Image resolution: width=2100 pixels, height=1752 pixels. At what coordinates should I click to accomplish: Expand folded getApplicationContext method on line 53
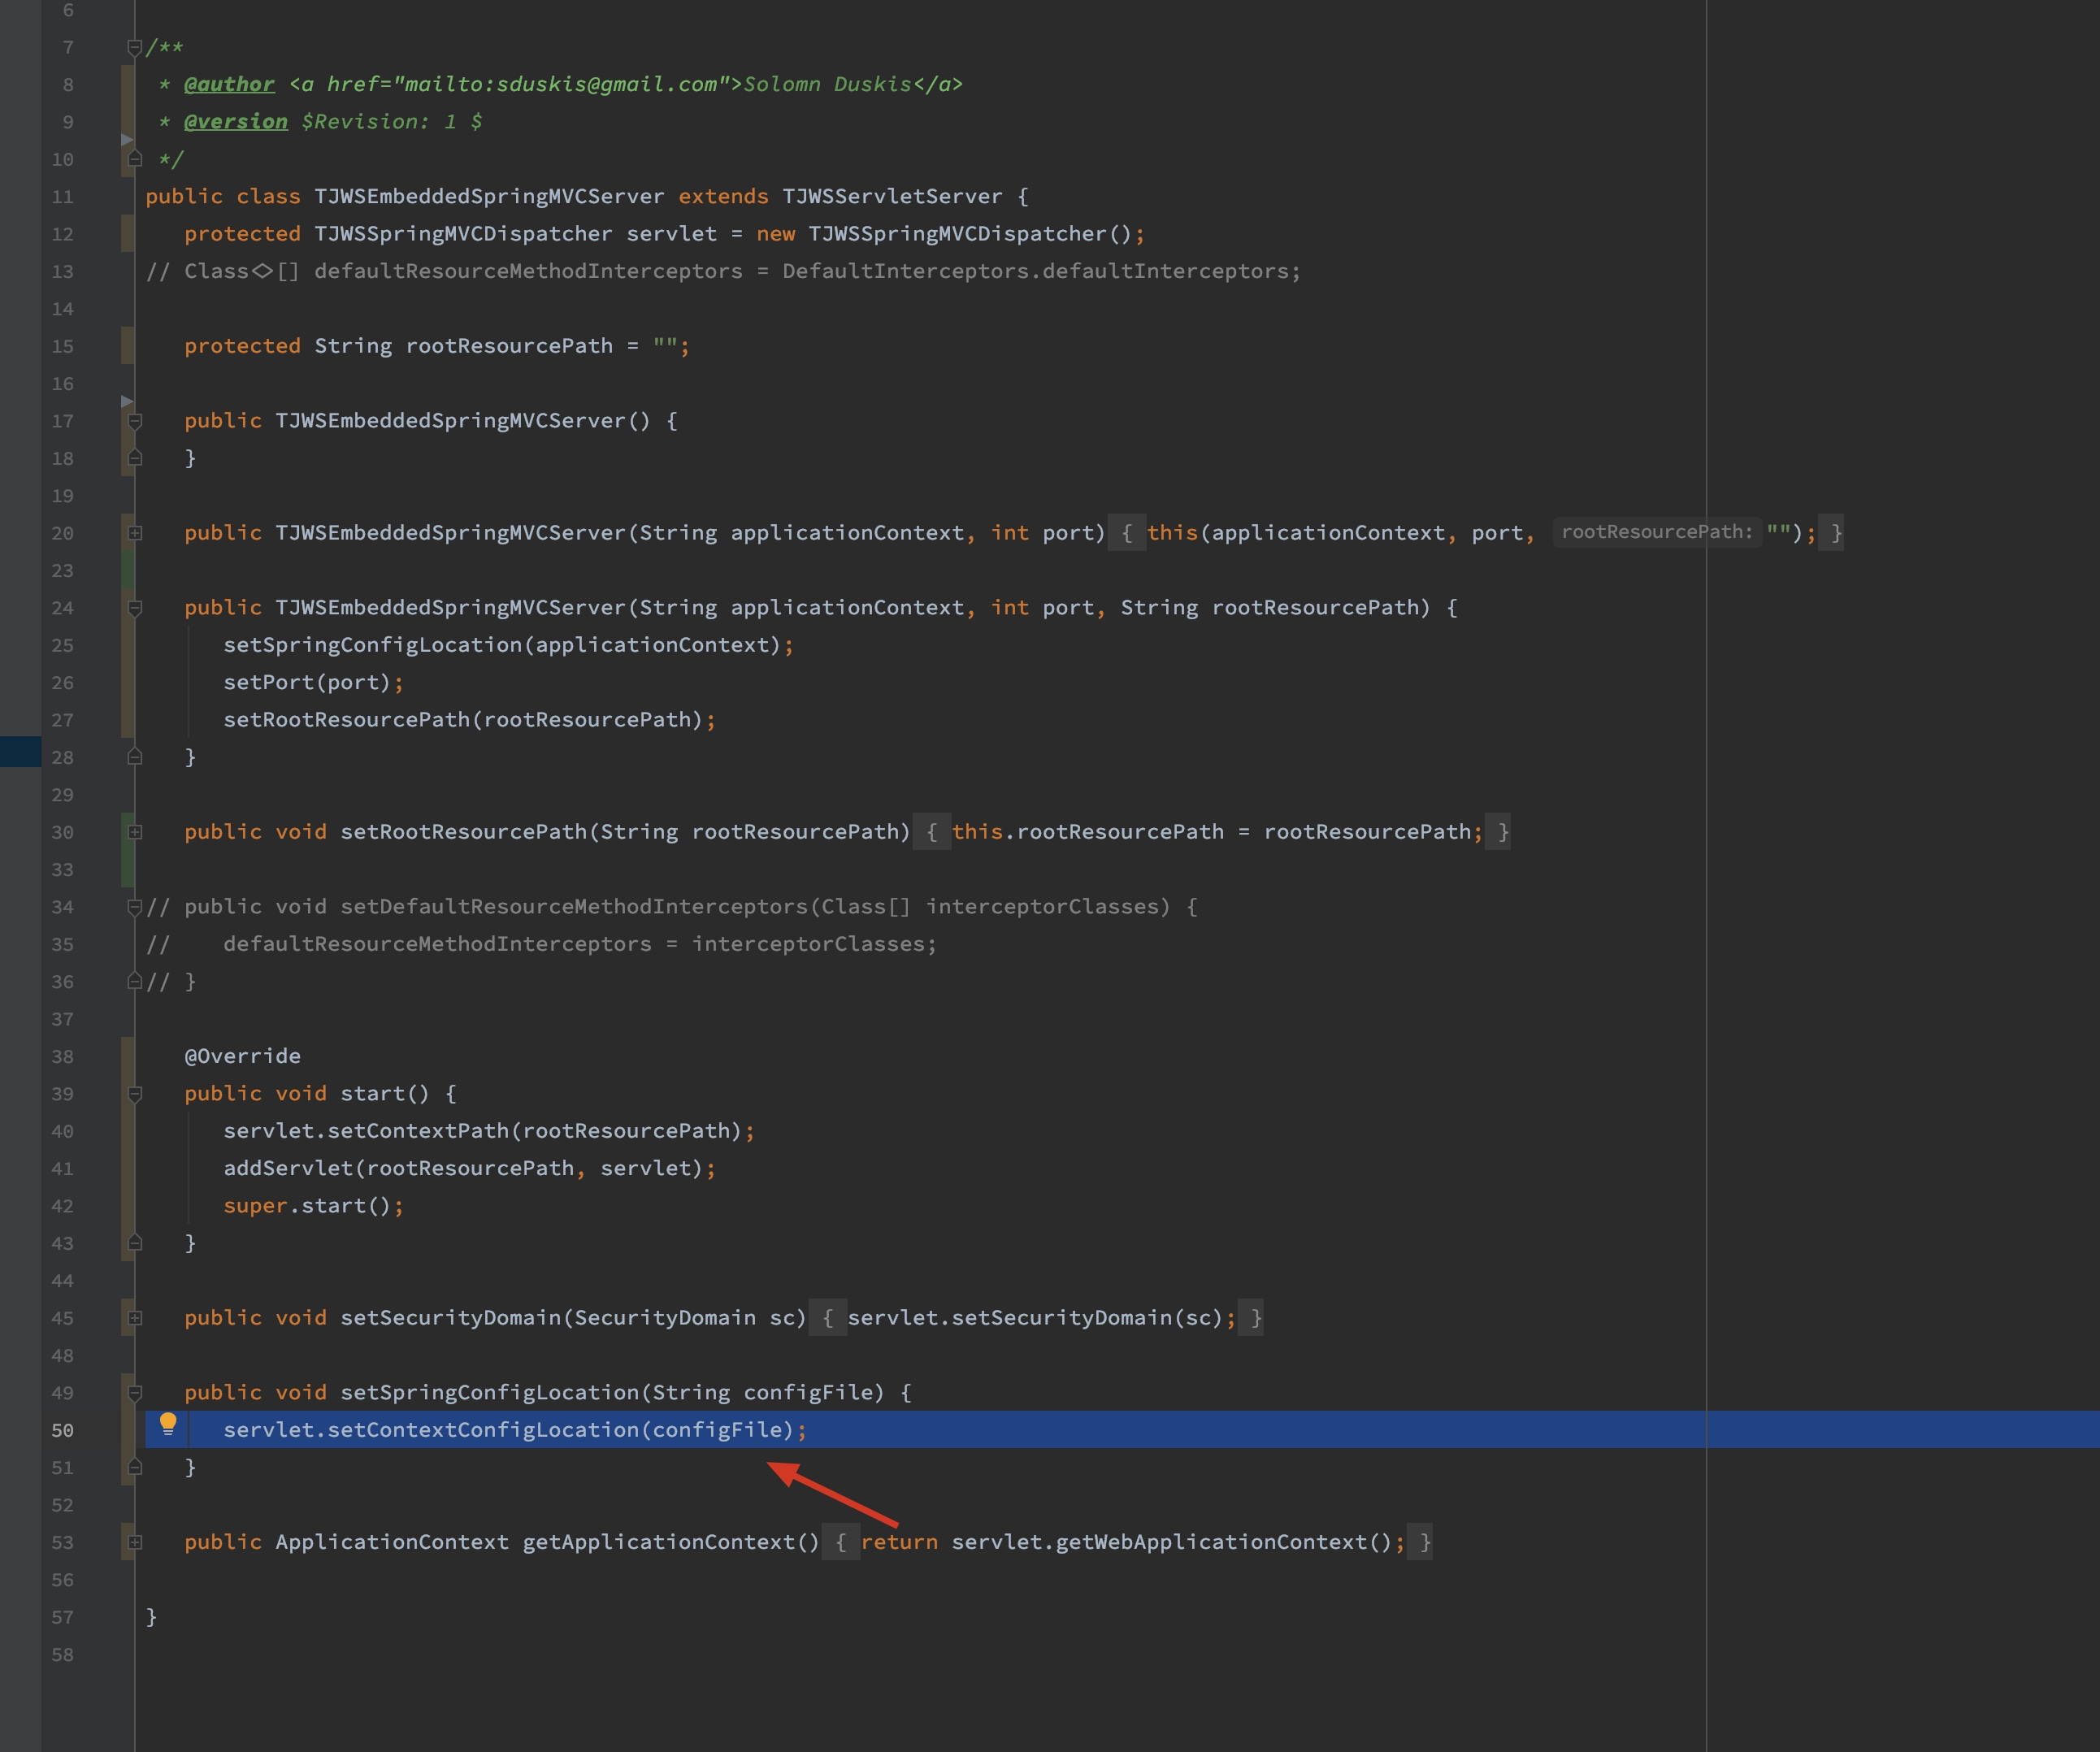(135, 1542)
